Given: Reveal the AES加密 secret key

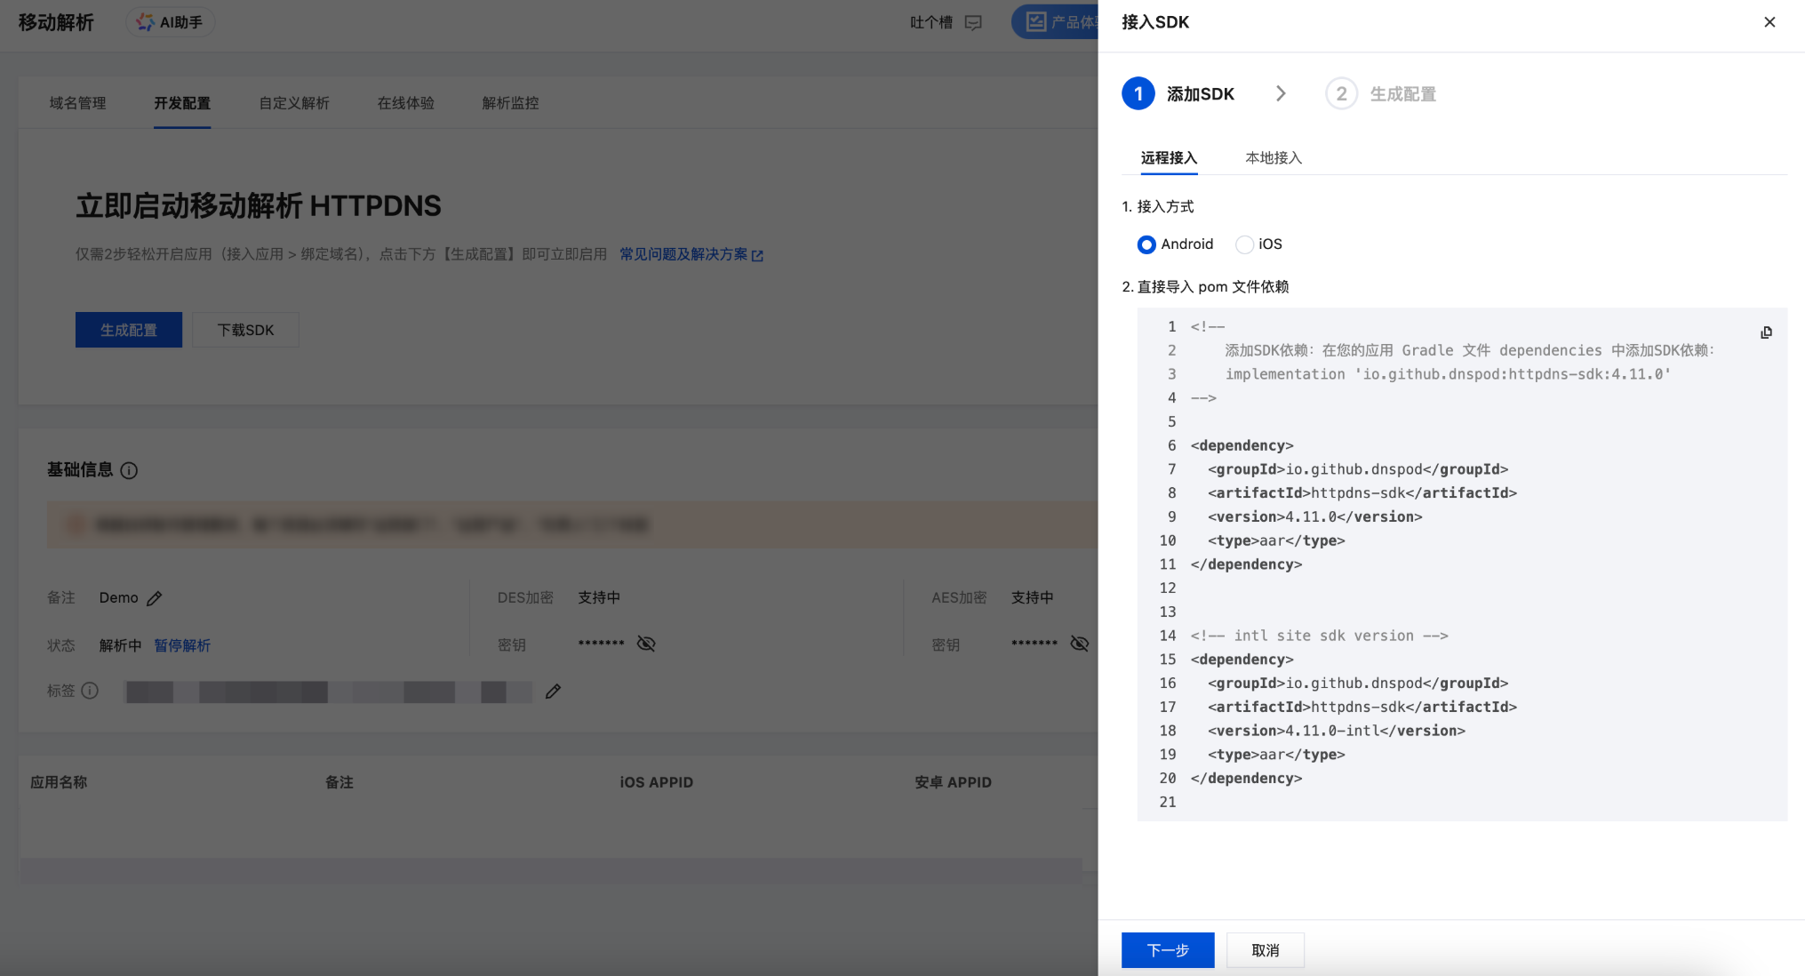Looking at the screenshot, I should pos(1079,644).
